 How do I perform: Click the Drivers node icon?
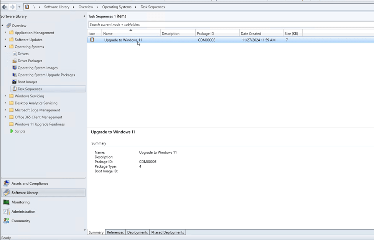(15, 54)
